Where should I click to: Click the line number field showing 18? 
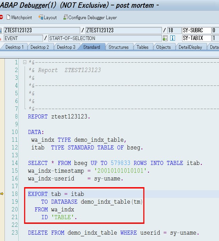[174, 30]
